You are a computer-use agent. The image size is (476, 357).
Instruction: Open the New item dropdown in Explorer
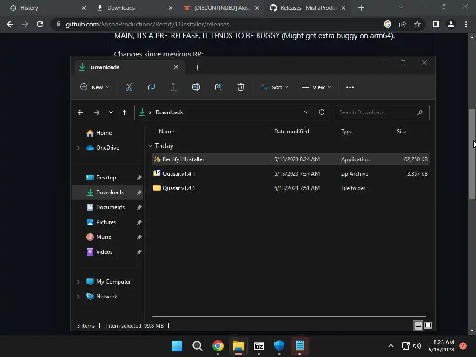coord(94,87)
